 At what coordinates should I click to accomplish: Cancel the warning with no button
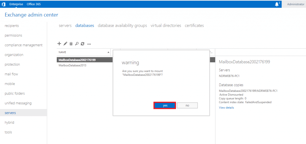pyautogui.click(x=187, y=106)
